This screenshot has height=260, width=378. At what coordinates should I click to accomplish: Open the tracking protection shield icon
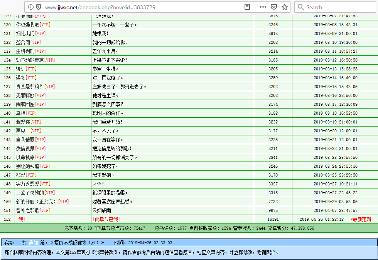coord(39,7)
